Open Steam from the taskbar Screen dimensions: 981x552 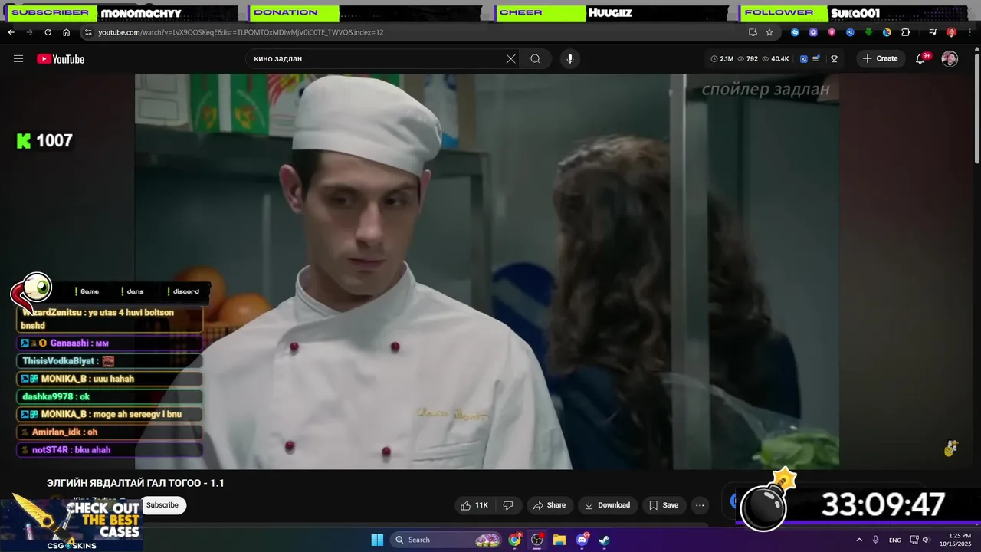[x=604, y=540]
